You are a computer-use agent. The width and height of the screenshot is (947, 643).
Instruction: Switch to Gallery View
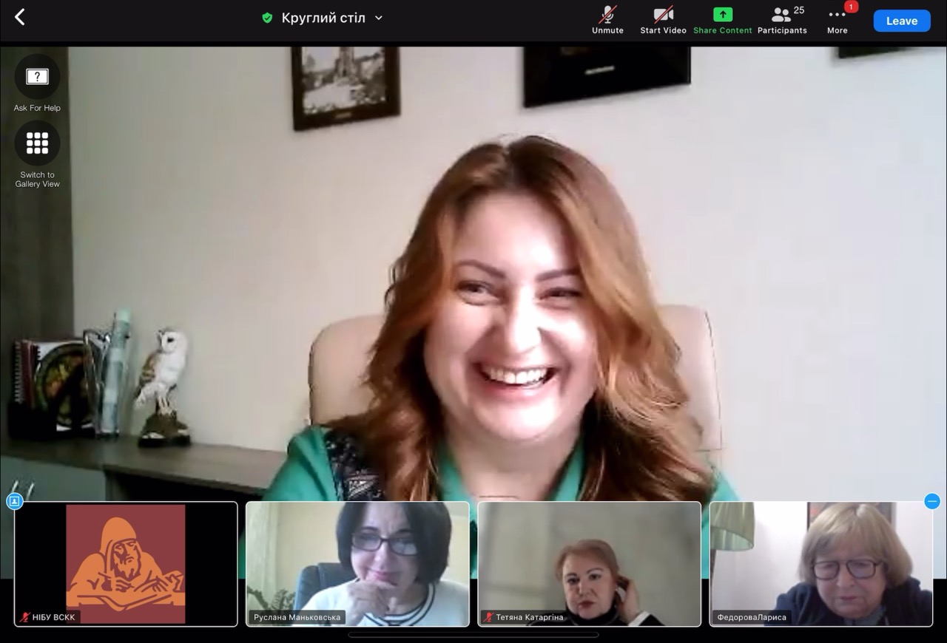(x=37, y=143)
